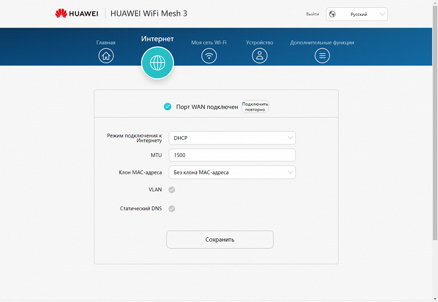The width and height of the screenshot is (438, 302).
Task: Expand the Клон MAC-адреса dropdown
Action: 232,172
